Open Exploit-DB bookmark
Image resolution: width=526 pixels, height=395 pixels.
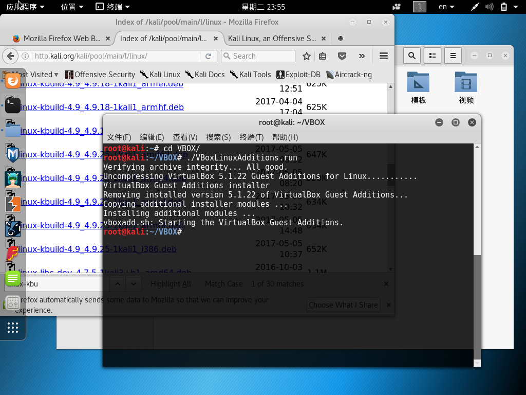298,75
